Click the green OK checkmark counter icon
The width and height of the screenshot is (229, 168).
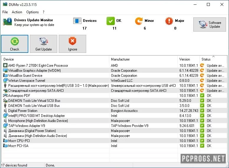[x=111, y=21]
